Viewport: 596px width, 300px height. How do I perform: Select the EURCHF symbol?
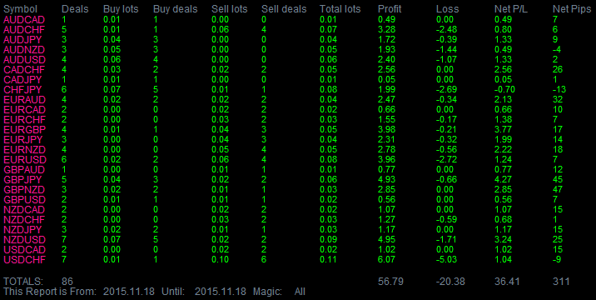click(24, 119)
